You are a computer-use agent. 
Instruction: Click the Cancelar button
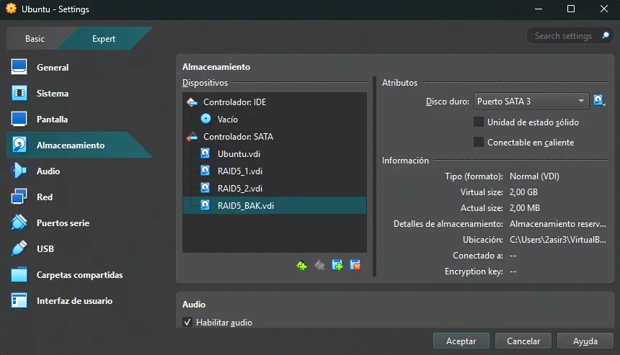pos(523,341)
